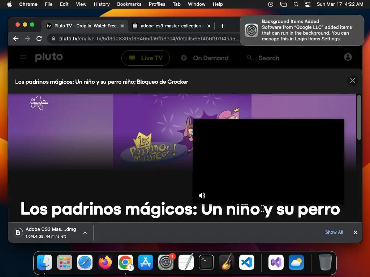Click the details panel vertical scrollbar

pos(359,117)
